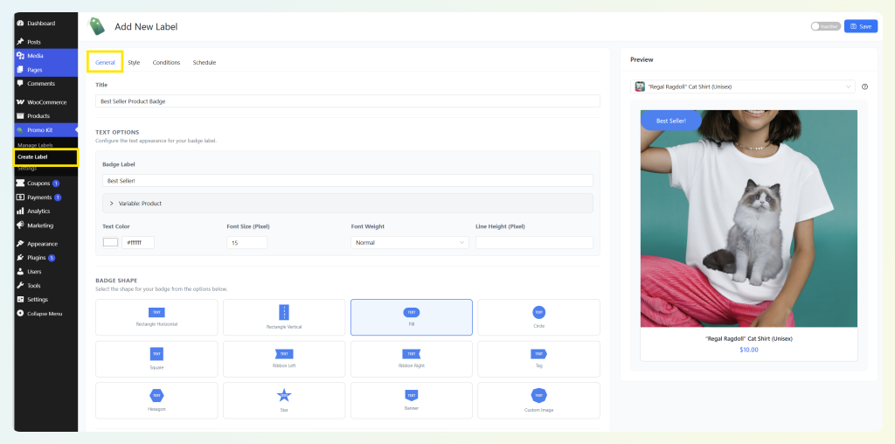Select the Ribbon Right badge shape
Screen dimensions: 895x444
[x=412, y=359]
